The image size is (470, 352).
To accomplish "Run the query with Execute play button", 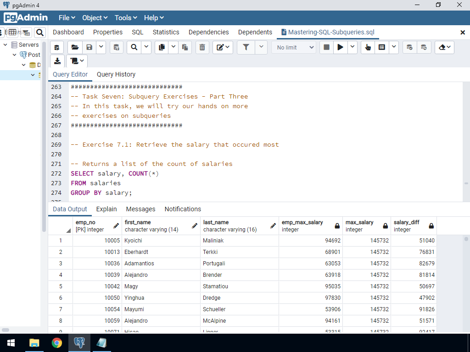I will (340, 47).
